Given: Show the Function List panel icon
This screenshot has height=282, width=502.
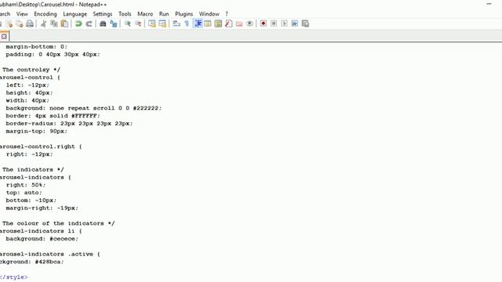Looking at the screenshot, I should (228, 23).
